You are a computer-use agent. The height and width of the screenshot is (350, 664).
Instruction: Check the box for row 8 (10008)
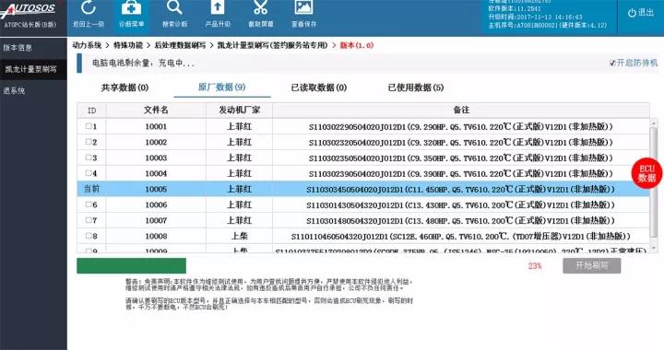click(x=89, y=236)
